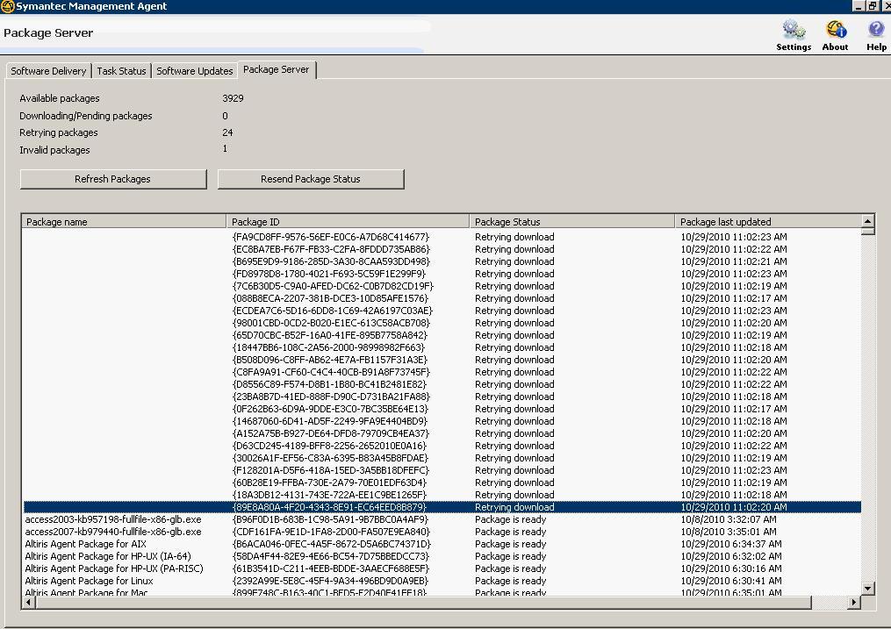Select the Package Server tab
Screen dimensions: 891x629
[277, 69]
